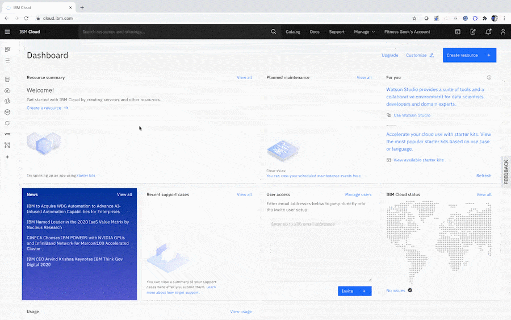The image size is (511, 320).
Task: Select the VMware 'vm' sidebar icon
Action: point(7,134)
